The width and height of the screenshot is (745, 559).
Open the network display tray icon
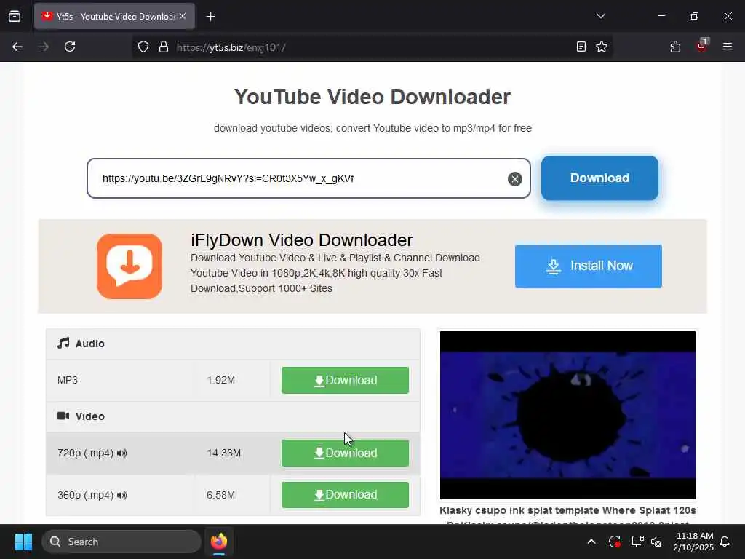637,542
